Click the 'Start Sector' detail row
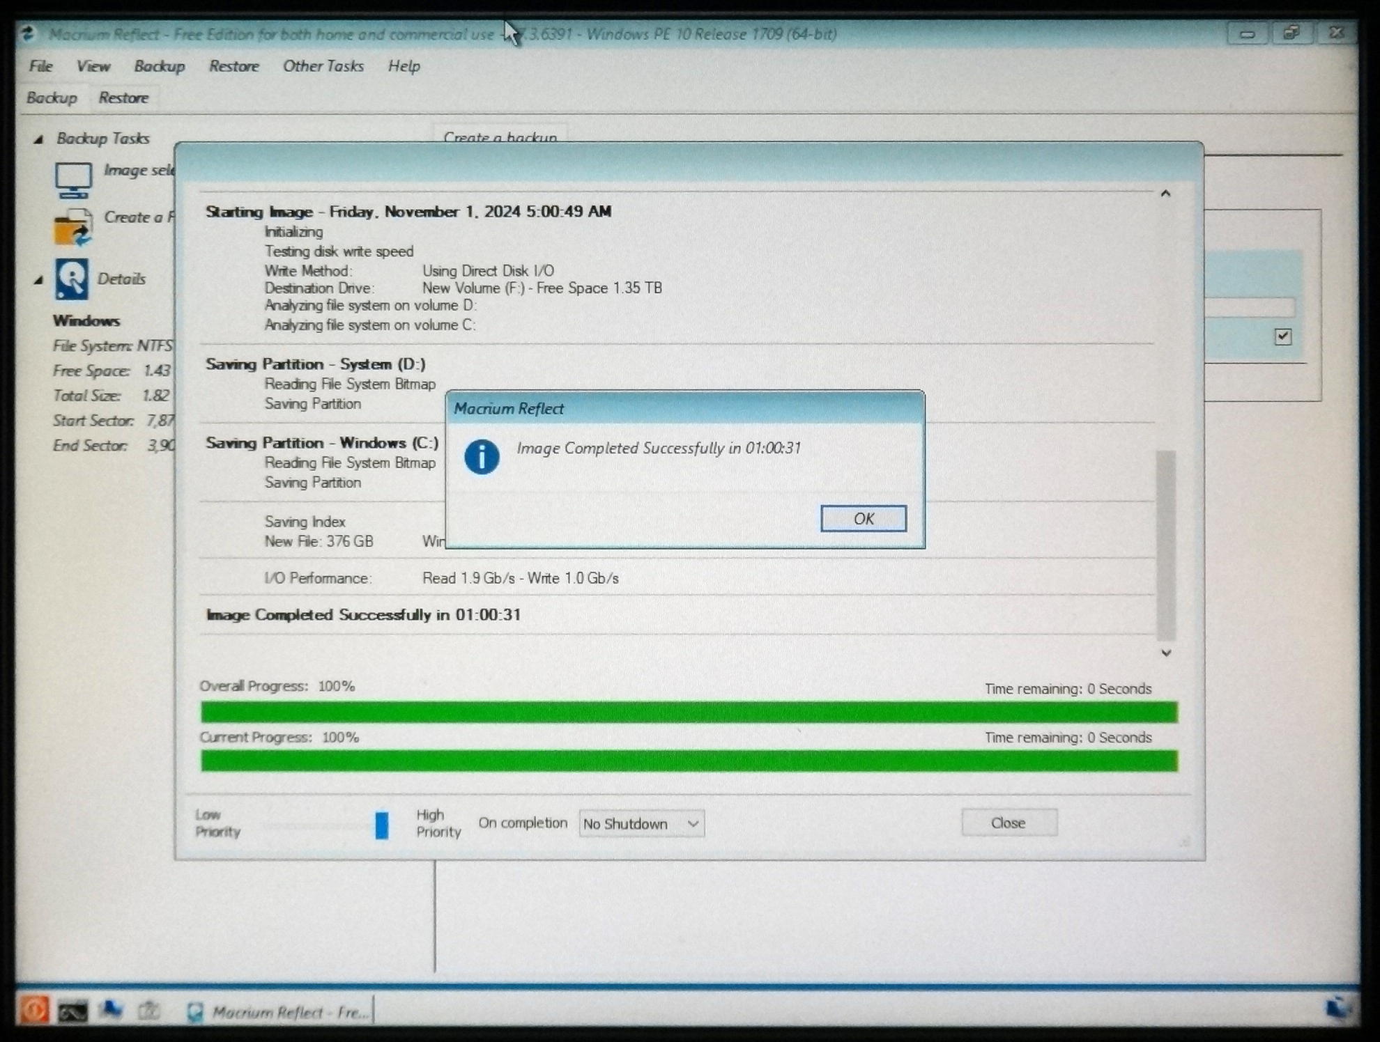This screenshot has height=1042, width=1380. click(114, 421)
